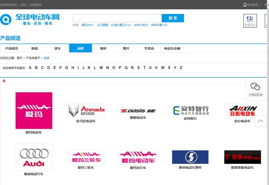Open the 奥龙电动车塑件 blue logo

tap(190, 157)
